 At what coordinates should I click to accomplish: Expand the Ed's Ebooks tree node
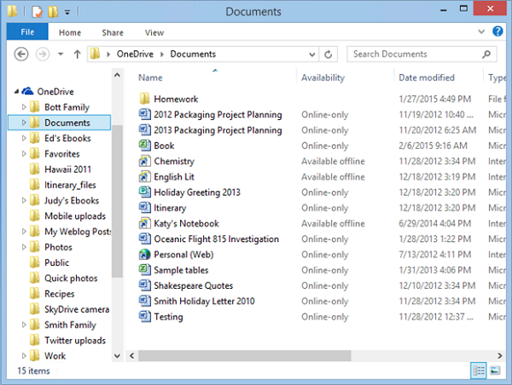(24, 138)
